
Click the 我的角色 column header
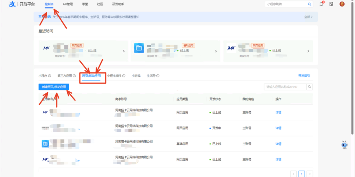pos(248,99)
